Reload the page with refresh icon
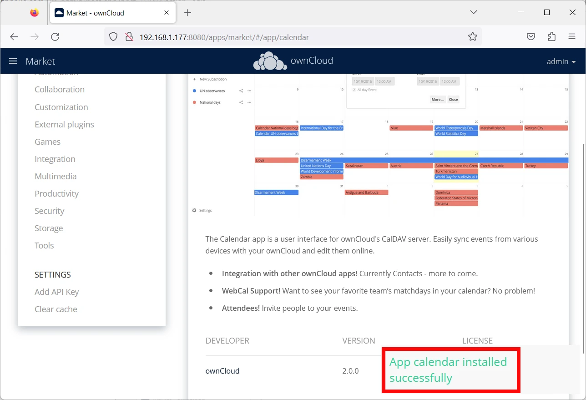The image size is (586, 400). point(55,37)
